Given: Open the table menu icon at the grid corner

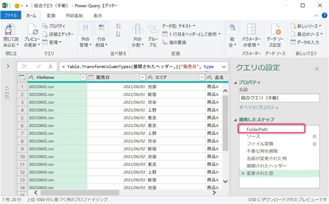Looking at the screenshot, I should (x=22, y=78).
